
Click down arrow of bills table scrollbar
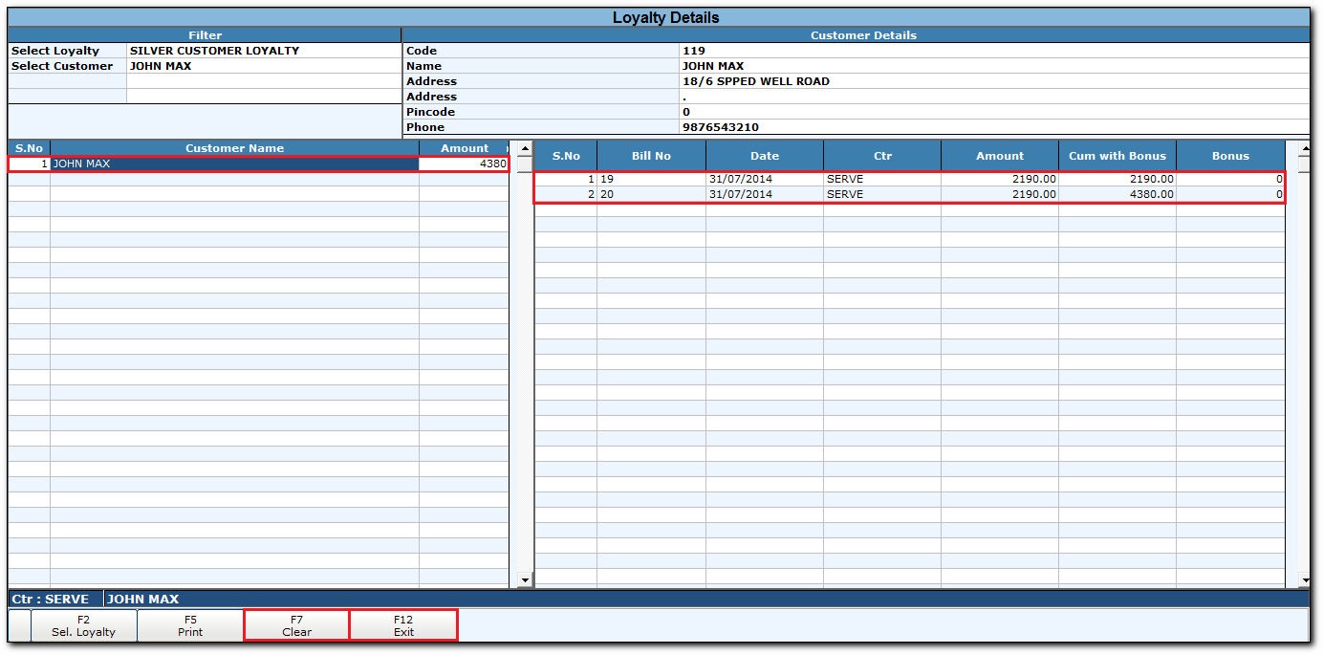click(1304, 579)
